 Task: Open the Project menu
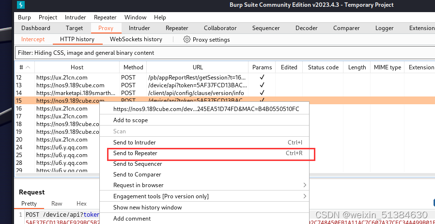(48, 17)
